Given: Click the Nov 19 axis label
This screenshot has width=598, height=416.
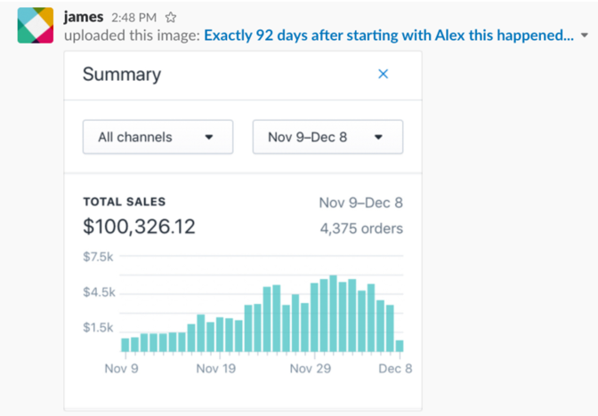Looking at the screenshot, I should (215, 368).
